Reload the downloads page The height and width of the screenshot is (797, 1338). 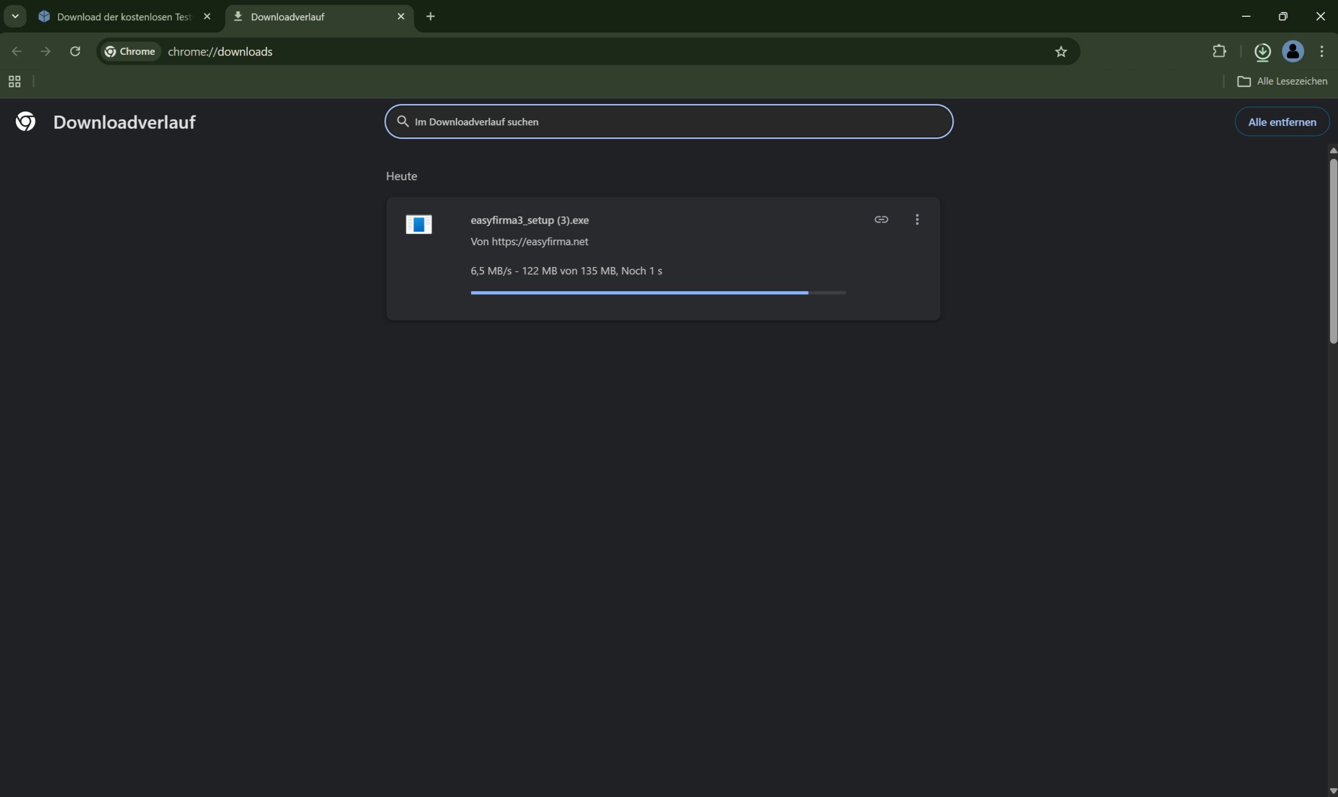pos(75,52)
